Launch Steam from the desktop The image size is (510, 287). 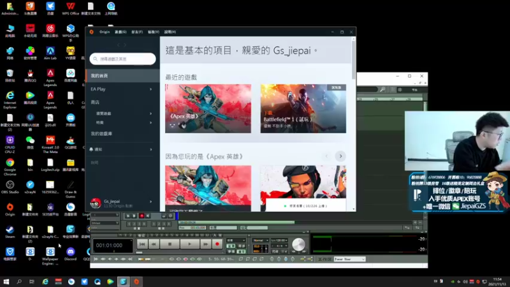click(x=10, y=232)
